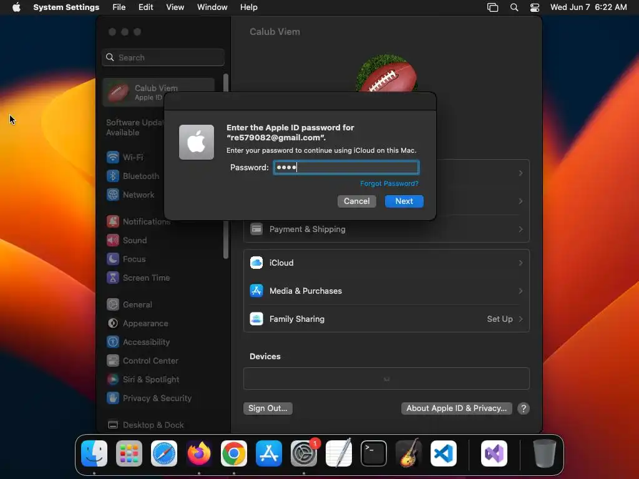
Task: Open Desktop & Dock settings
Action: click(x=145, y=425)
